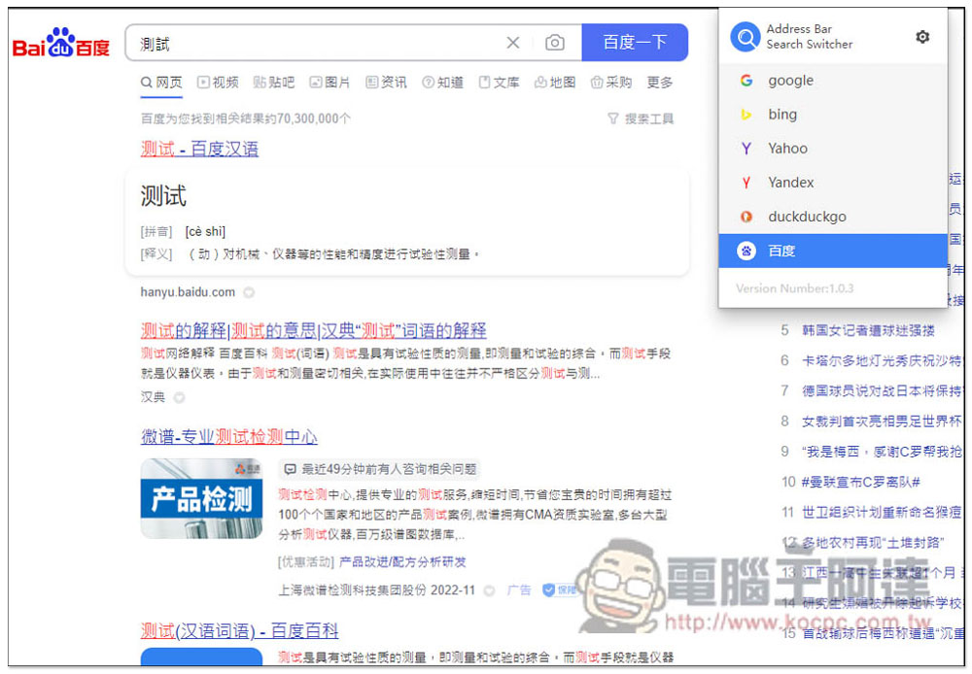Viewport: 972px width, 674px height.
Task: Click the 测试 dictionary card heading
Action: pos(163,196)
